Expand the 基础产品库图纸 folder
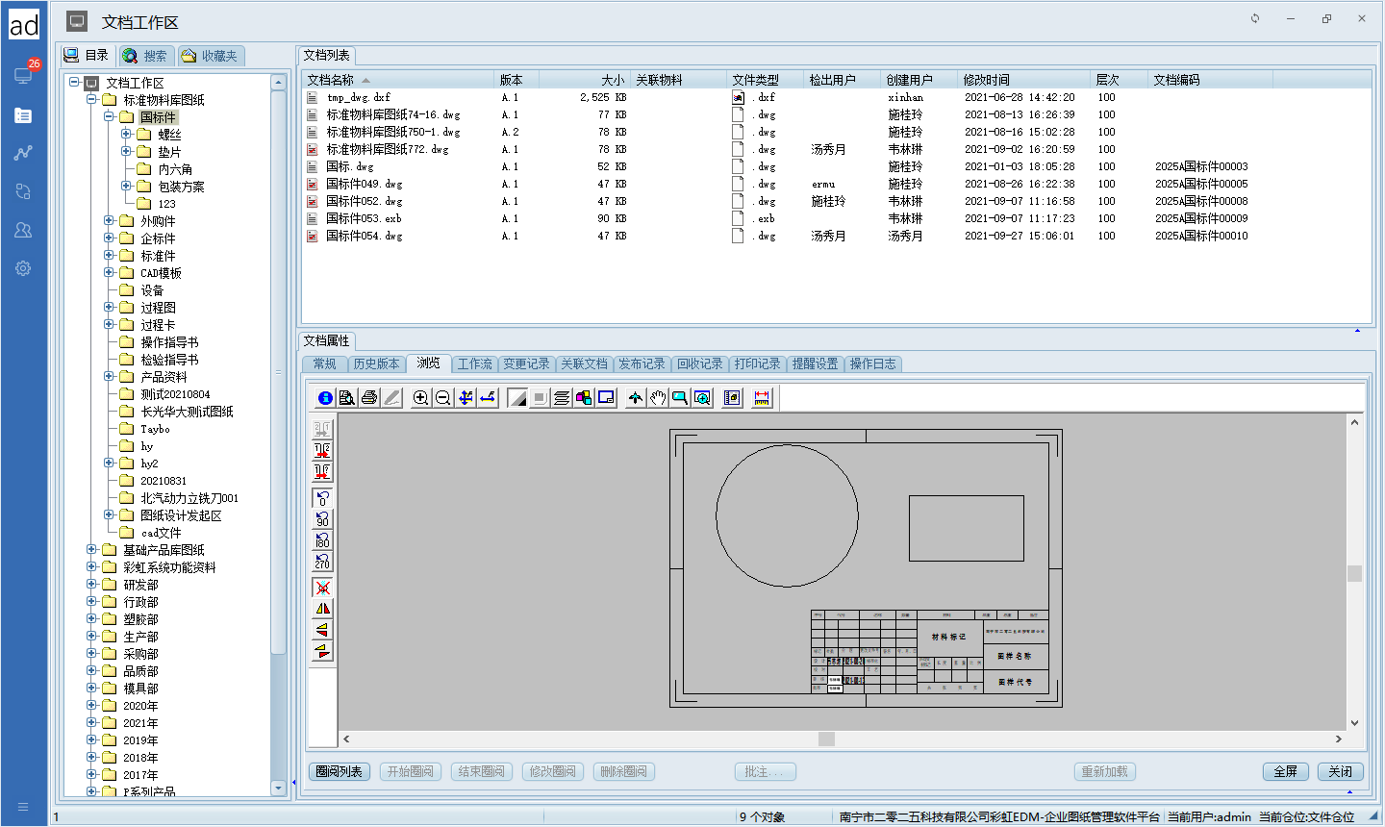This screenshot has height=827, width=1385. [x=91, y=550]
